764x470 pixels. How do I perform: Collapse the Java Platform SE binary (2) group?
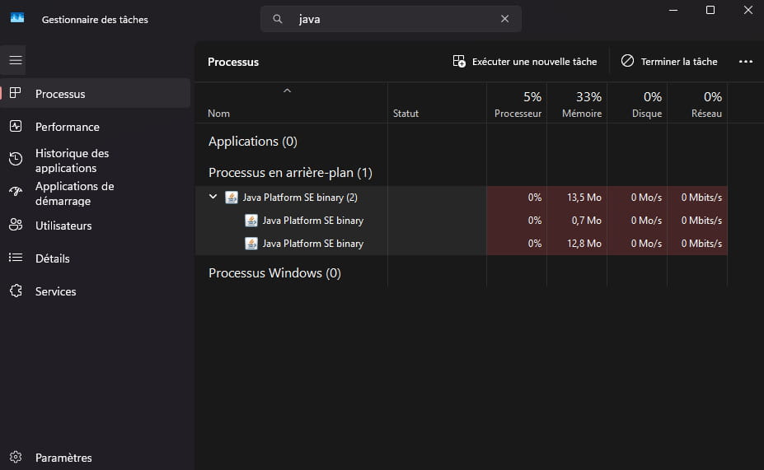(213, 197)
